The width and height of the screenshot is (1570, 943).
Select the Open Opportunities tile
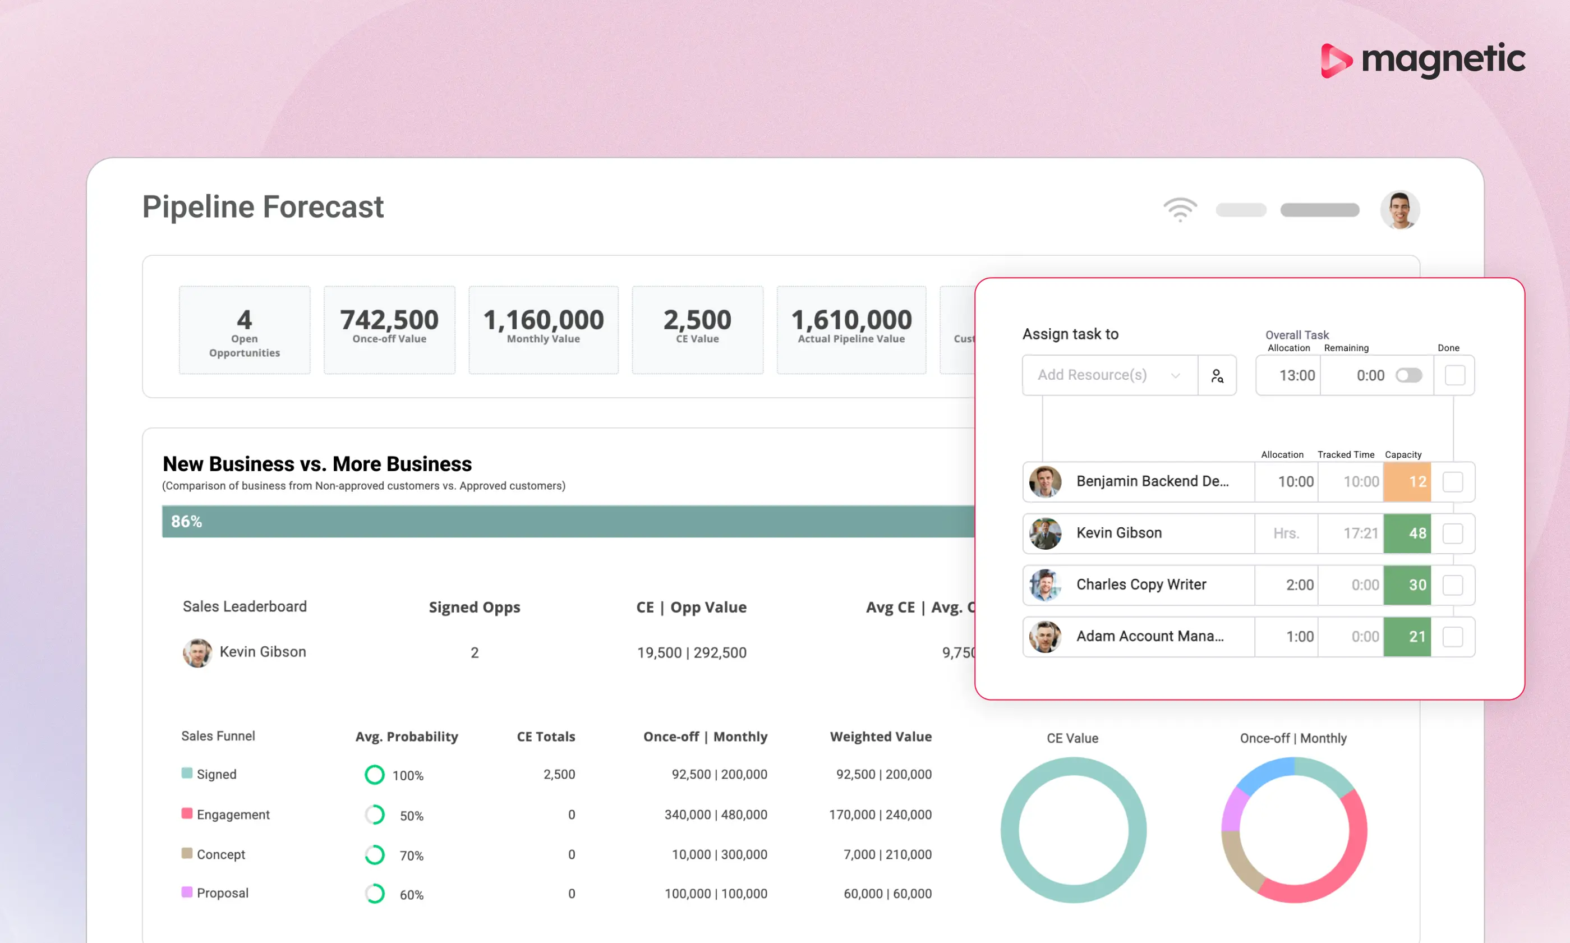tap(245, 330)
